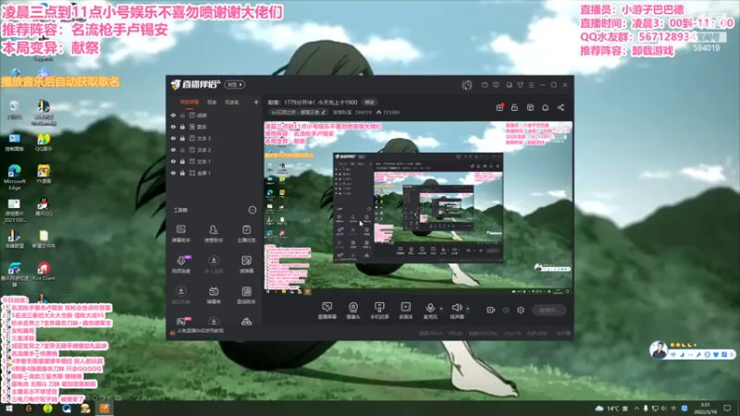Open the 主播任务 tool

[246, 234]
